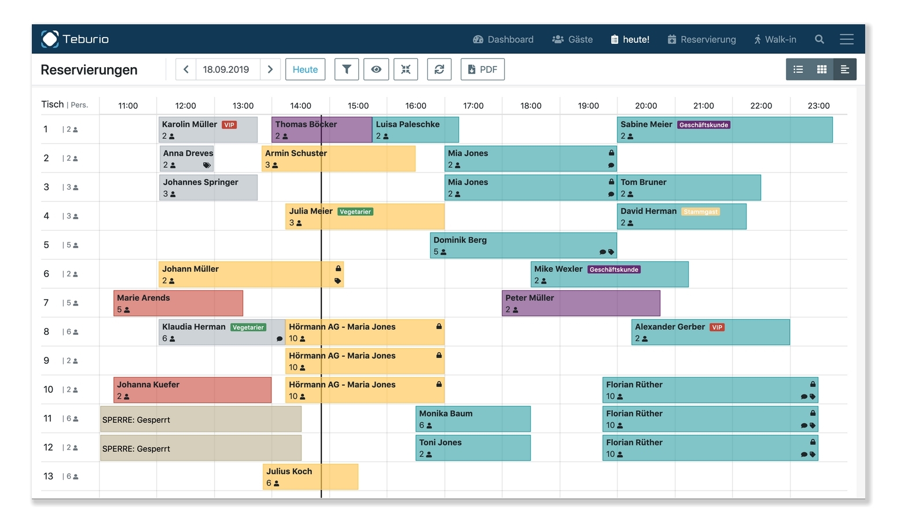Click lock icon on Johann Müller reservation
This screenshot has height=531, width=897.
[x=338, y=268]
